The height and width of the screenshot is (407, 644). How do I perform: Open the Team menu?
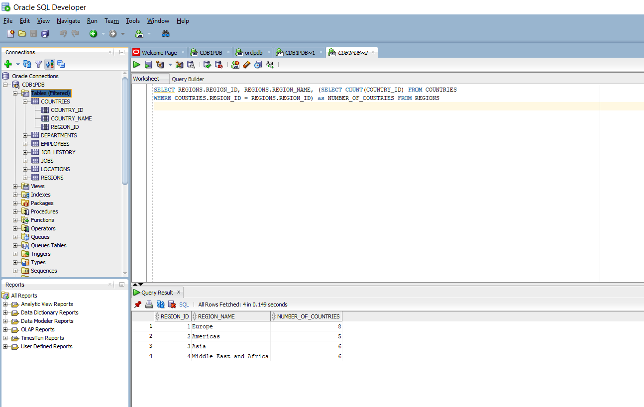(111, 21)
